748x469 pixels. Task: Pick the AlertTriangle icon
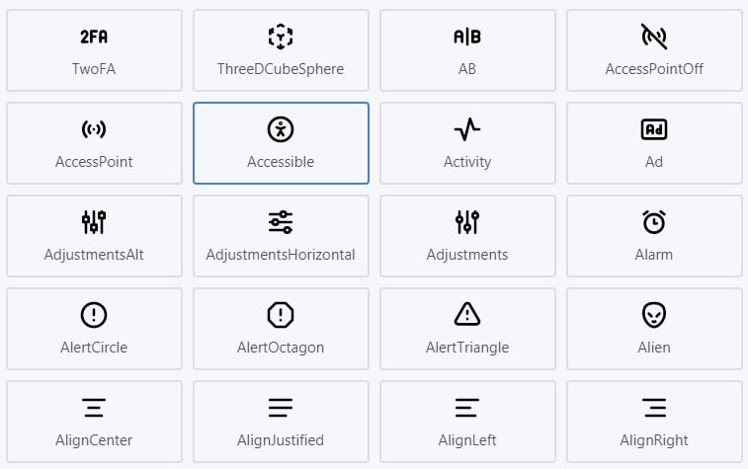pos(467,315)
